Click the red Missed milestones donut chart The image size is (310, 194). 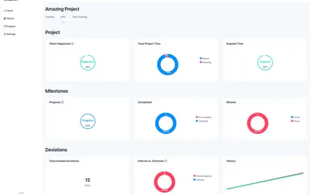point(258,123)
